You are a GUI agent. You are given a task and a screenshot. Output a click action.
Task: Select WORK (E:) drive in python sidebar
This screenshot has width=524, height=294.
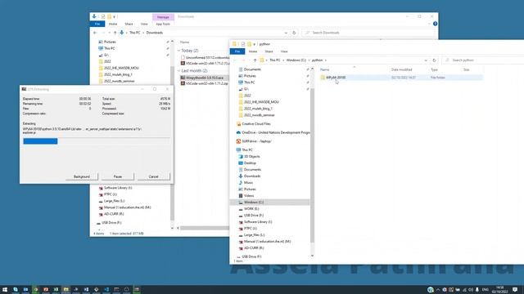[x=251, y=209]
